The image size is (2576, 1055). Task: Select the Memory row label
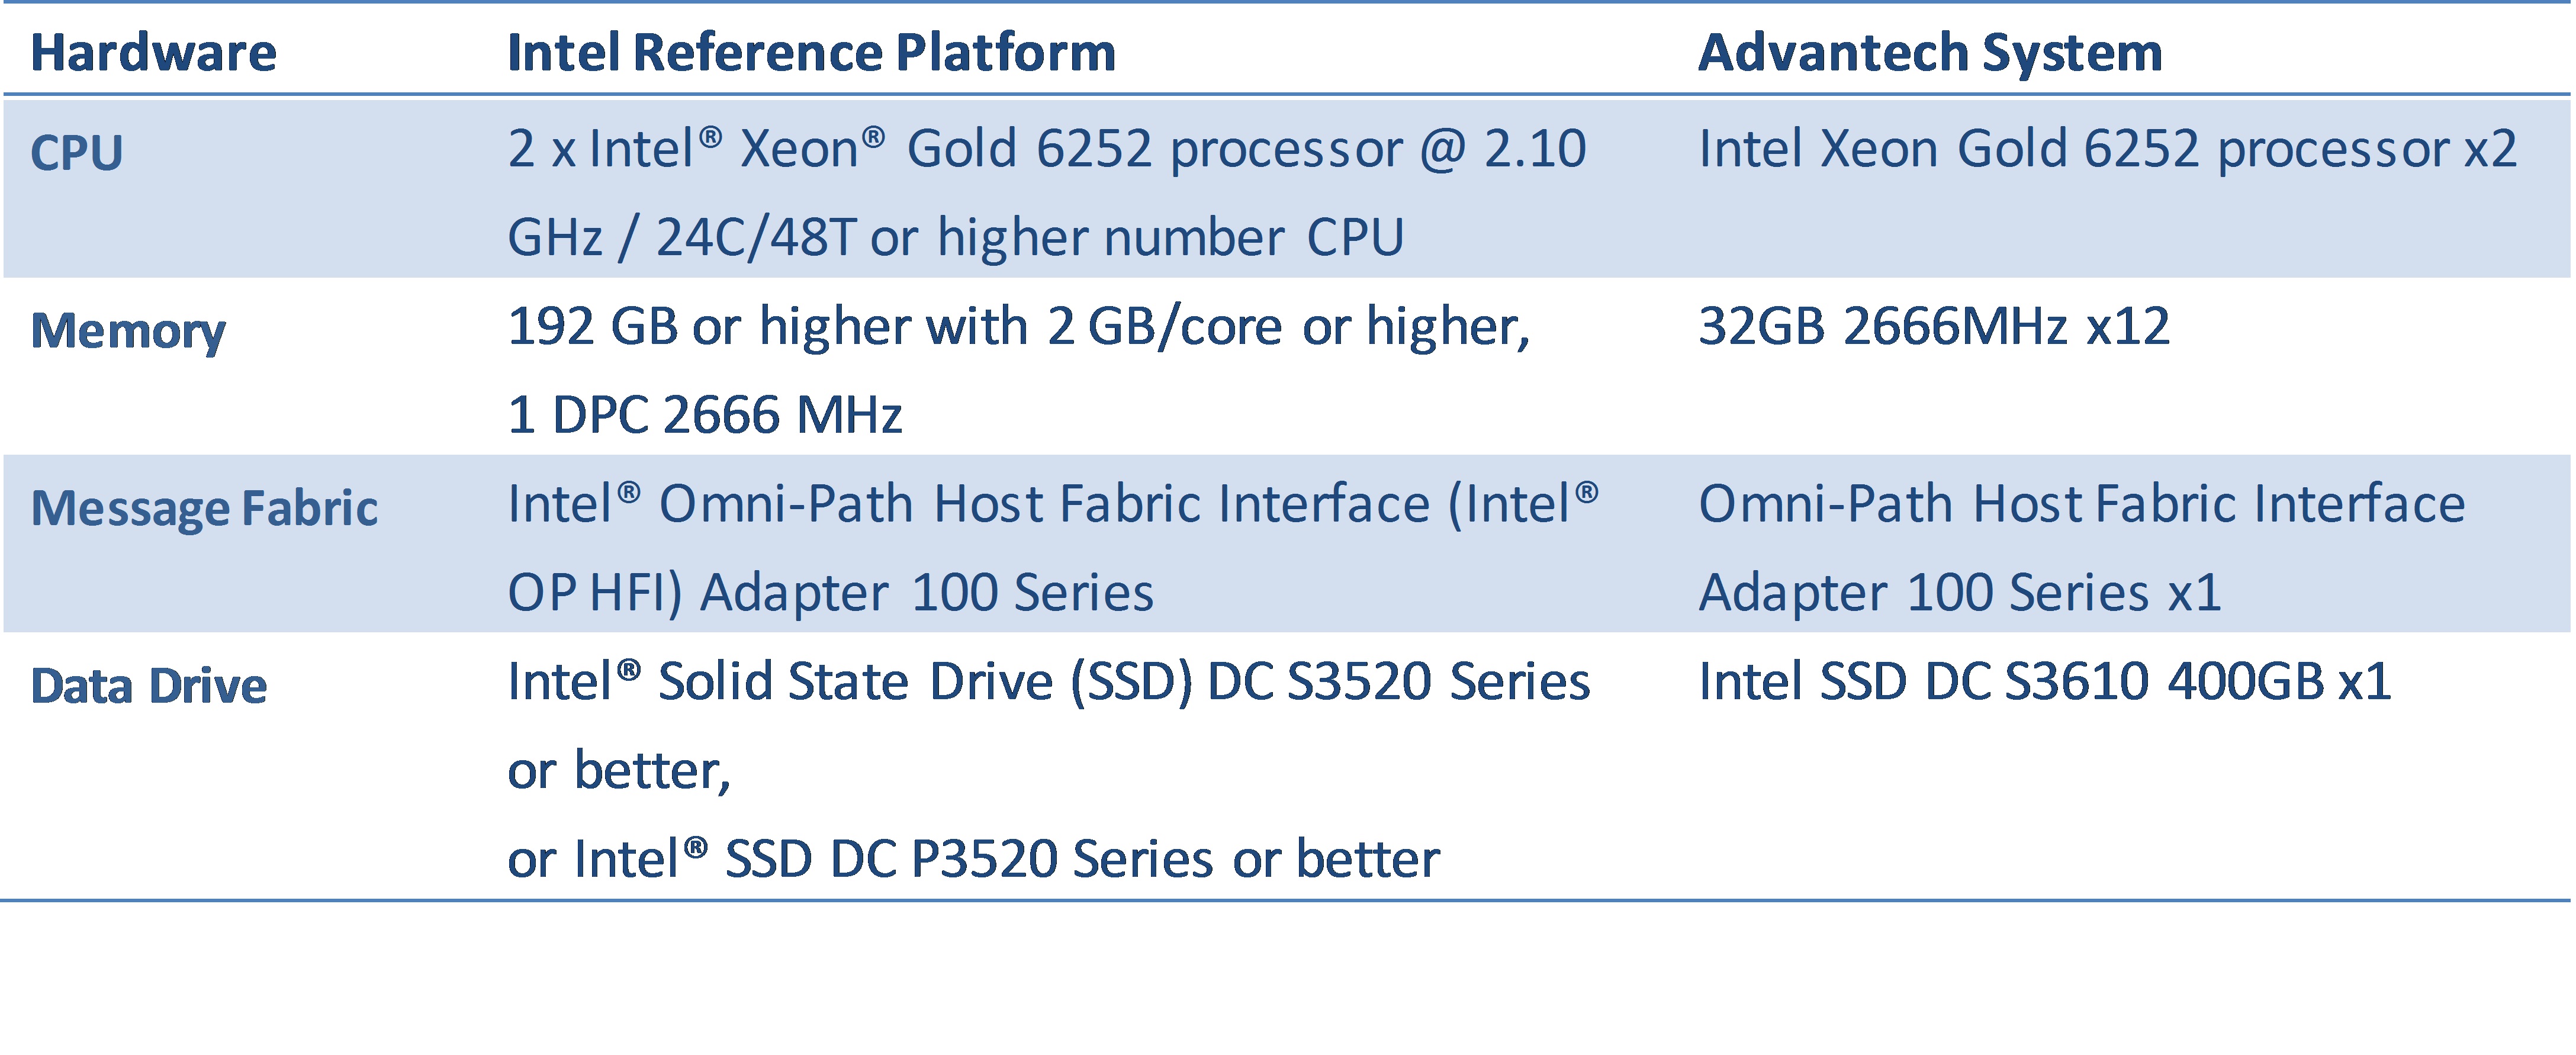coord(128,331)
